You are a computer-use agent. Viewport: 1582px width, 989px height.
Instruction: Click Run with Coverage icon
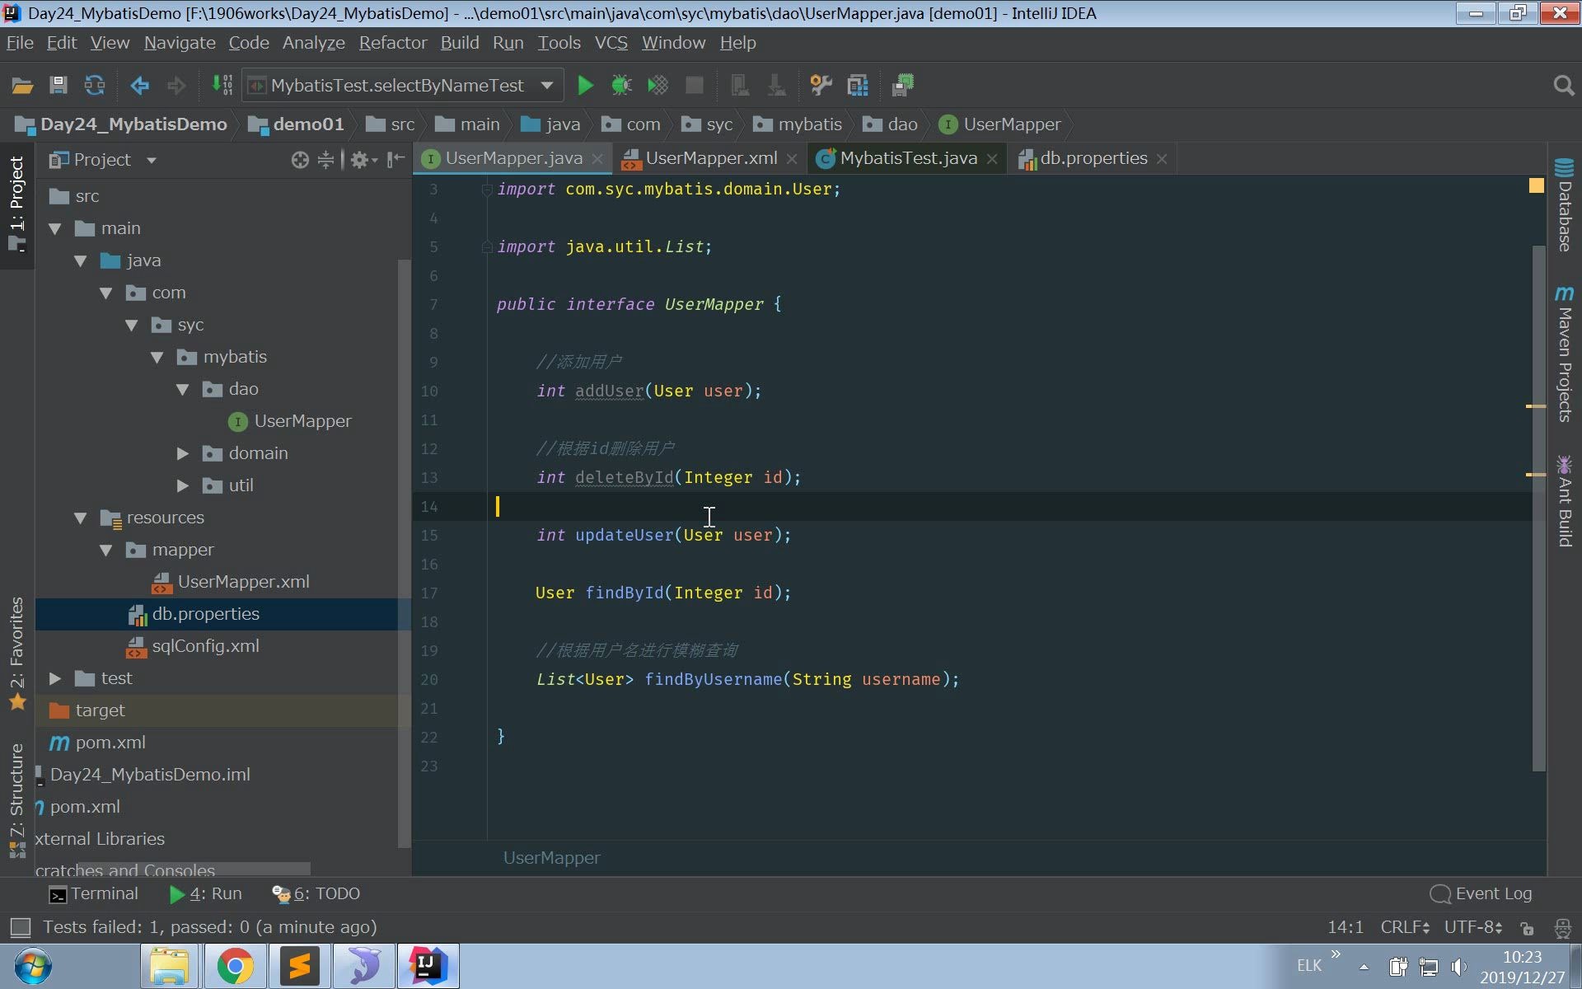[658, 85]
